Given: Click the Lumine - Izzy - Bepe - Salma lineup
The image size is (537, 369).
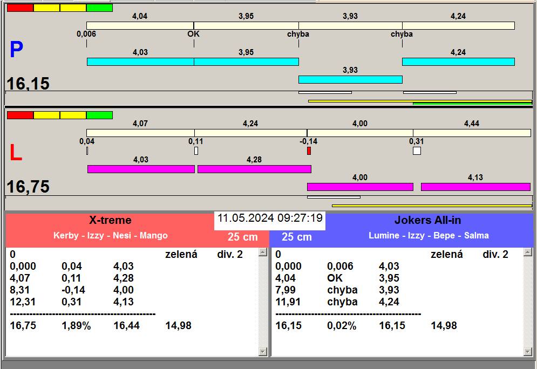Looking at the screenshot, I should coord(429,236).
